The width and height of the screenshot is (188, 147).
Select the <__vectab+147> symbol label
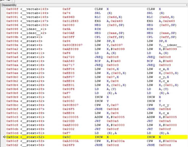(34, 21)
